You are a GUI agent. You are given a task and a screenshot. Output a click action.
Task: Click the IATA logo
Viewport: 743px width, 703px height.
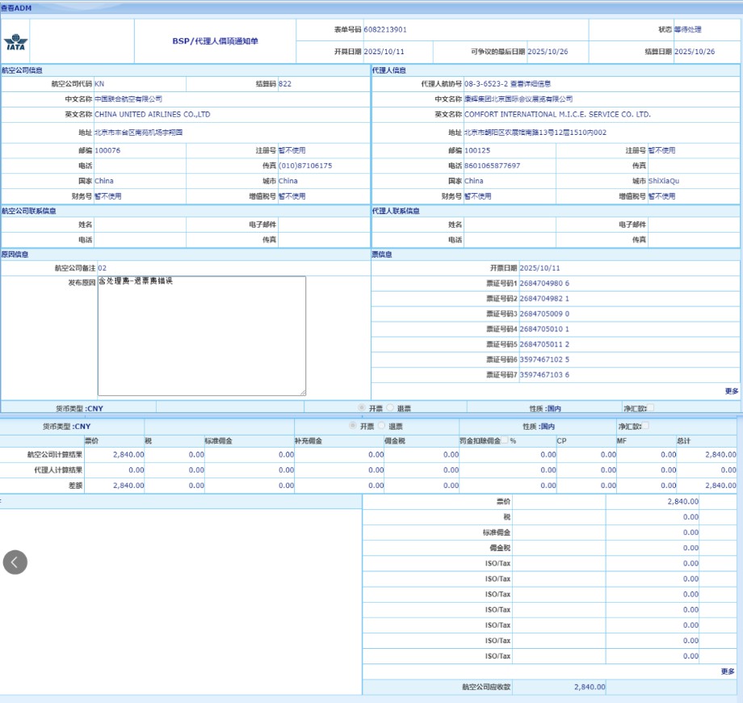click(15, 42)
